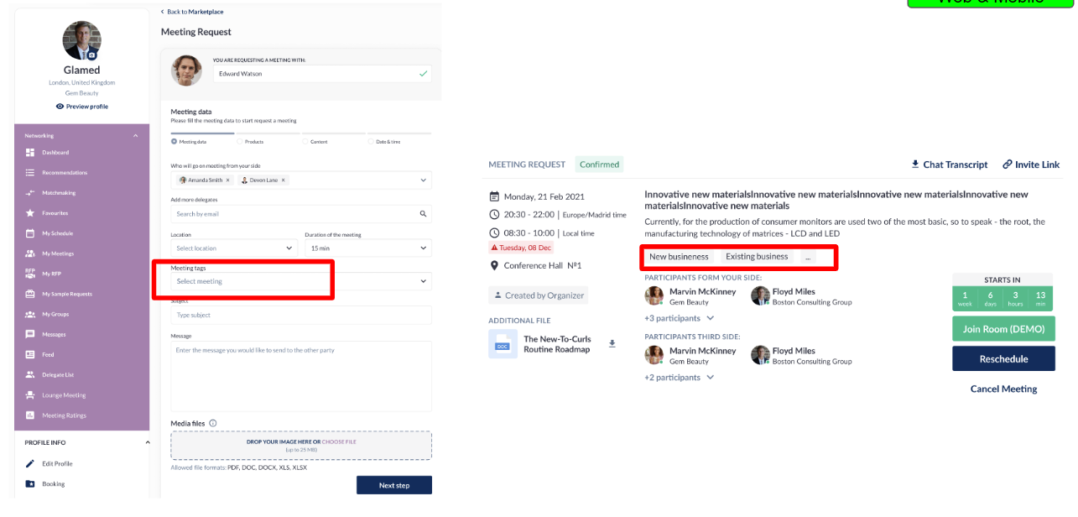Click the Next step button
1078x517 pixels.
pos(394,485)
